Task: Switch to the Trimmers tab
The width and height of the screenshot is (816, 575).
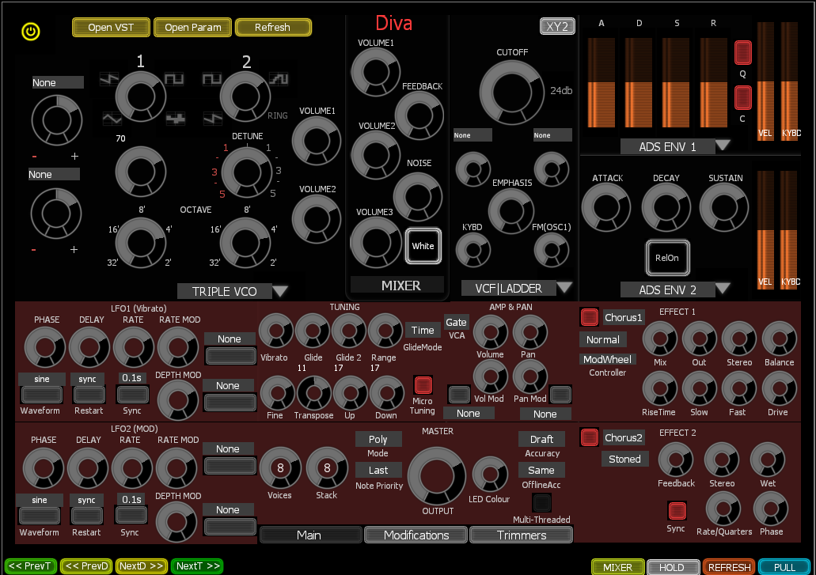Action: 522,535
